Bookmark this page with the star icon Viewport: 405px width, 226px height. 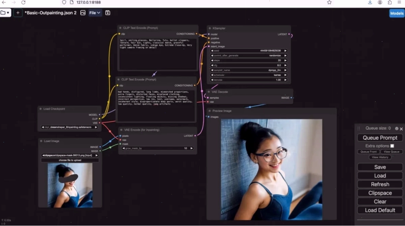click(x=329, y=2)
